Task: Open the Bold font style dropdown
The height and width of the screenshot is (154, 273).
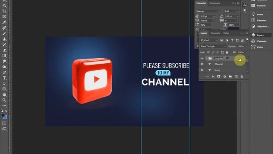Action: click(x=237, y=11)
